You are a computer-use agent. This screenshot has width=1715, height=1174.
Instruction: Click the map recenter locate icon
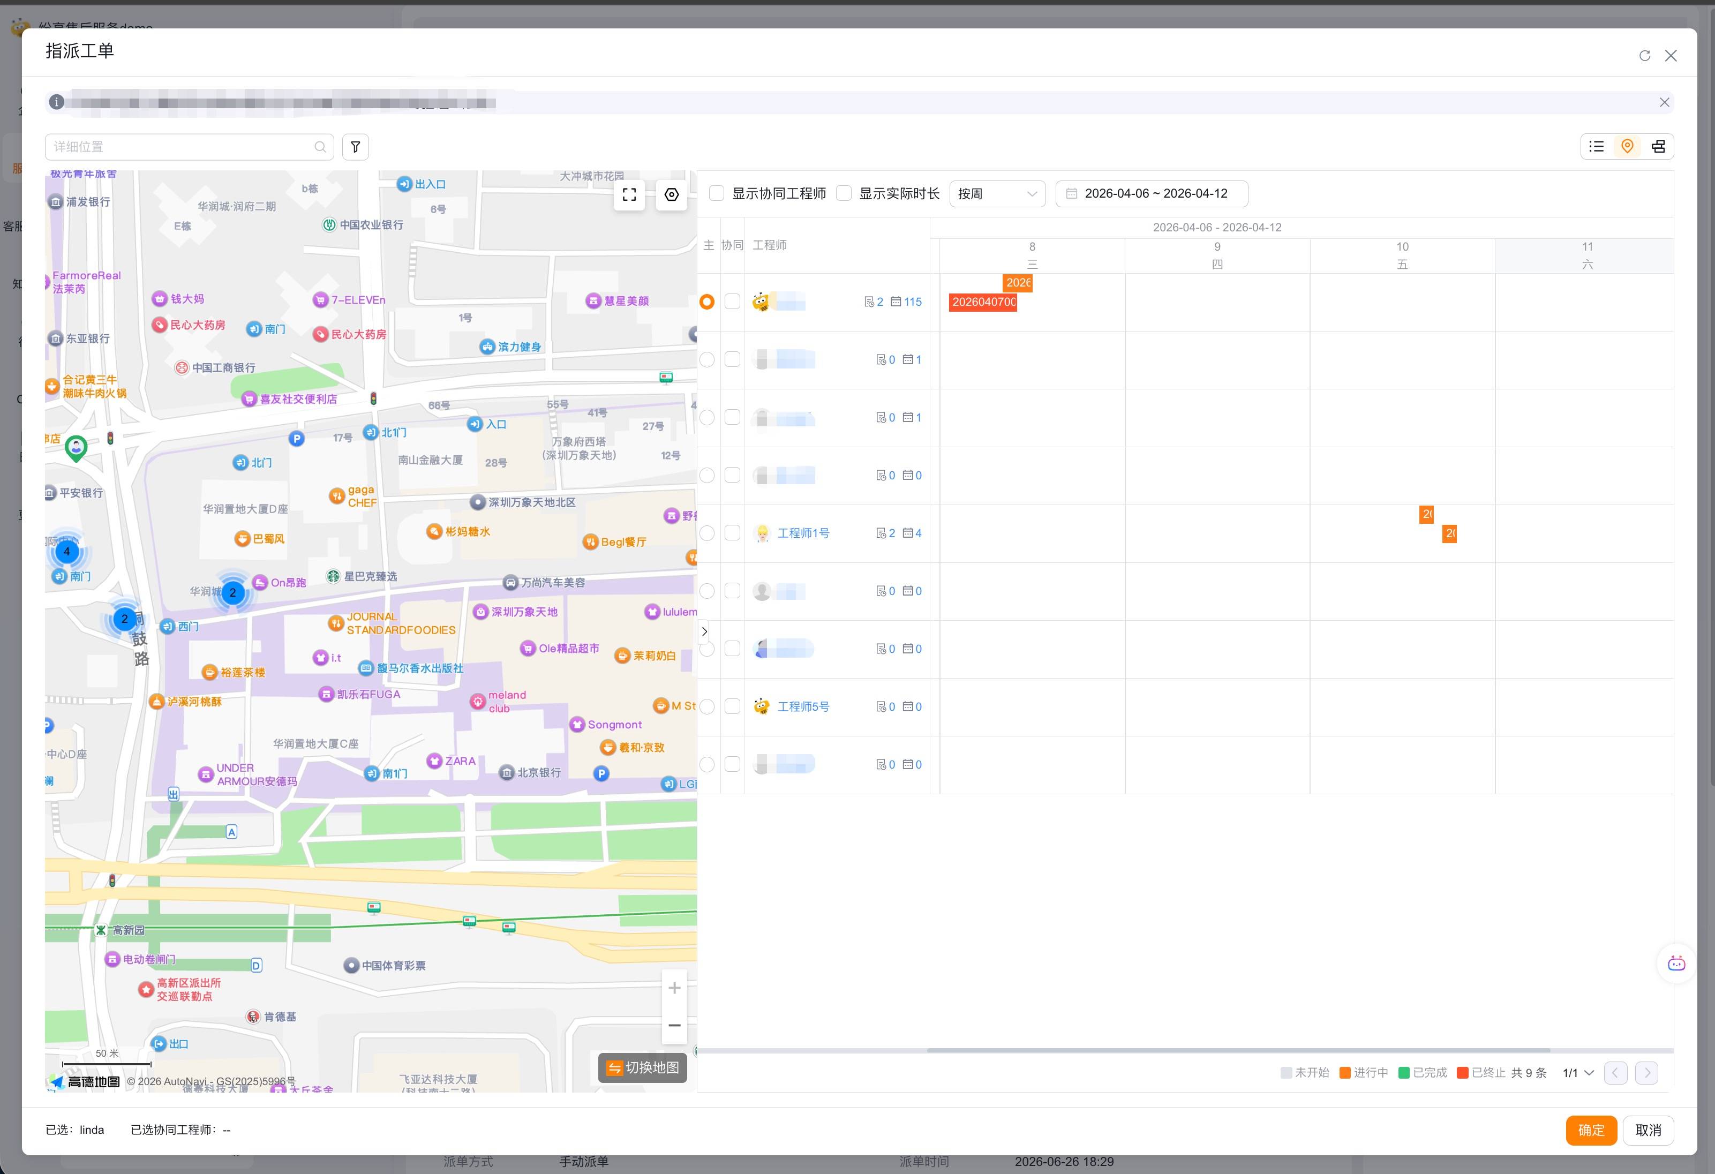coord(672,194)
